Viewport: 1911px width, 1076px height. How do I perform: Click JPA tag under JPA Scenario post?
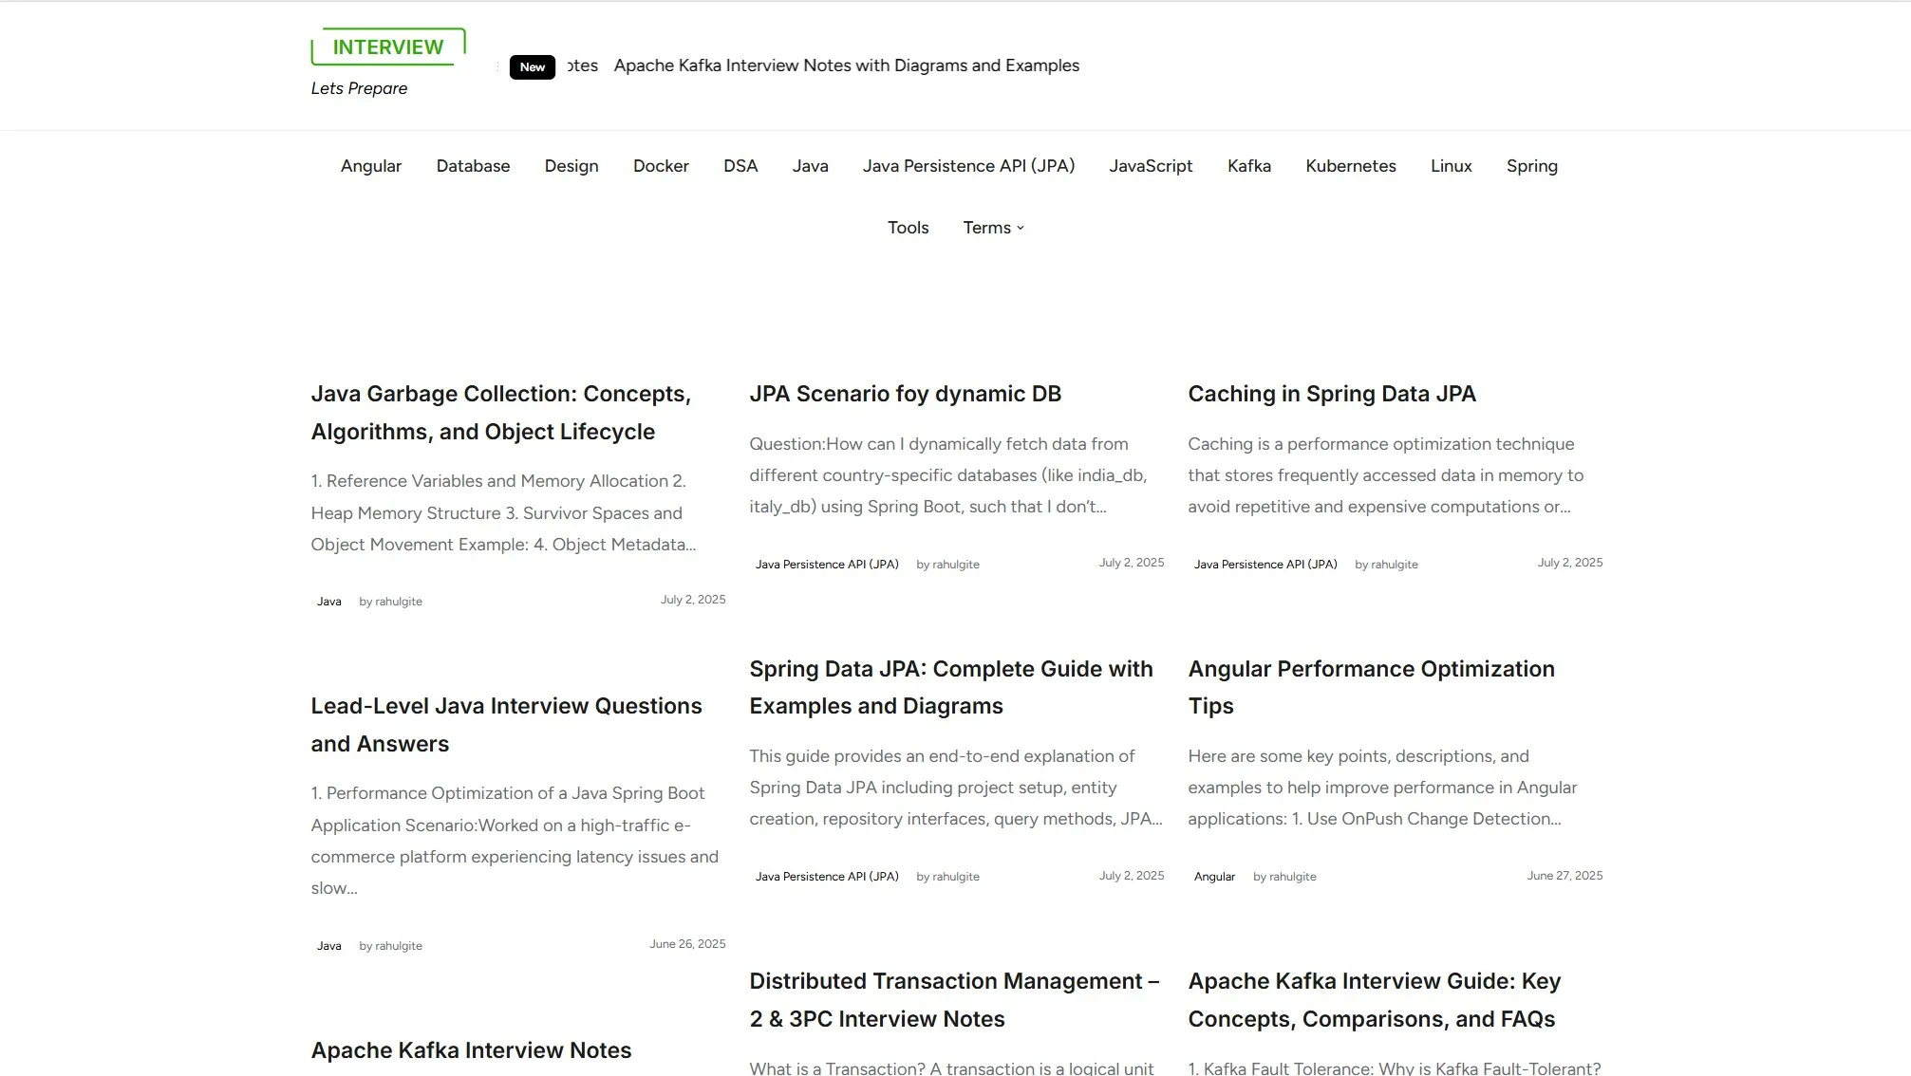coord(827,565)
